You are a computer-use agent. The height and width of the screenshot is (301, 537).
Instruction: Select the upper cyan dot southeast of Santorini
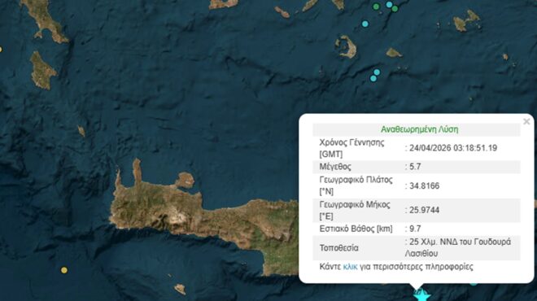[377, 72]
